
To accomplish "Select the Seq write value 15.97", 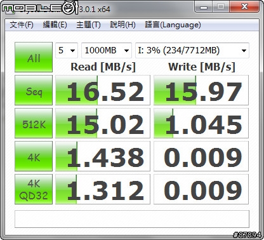I will [201, 90].
